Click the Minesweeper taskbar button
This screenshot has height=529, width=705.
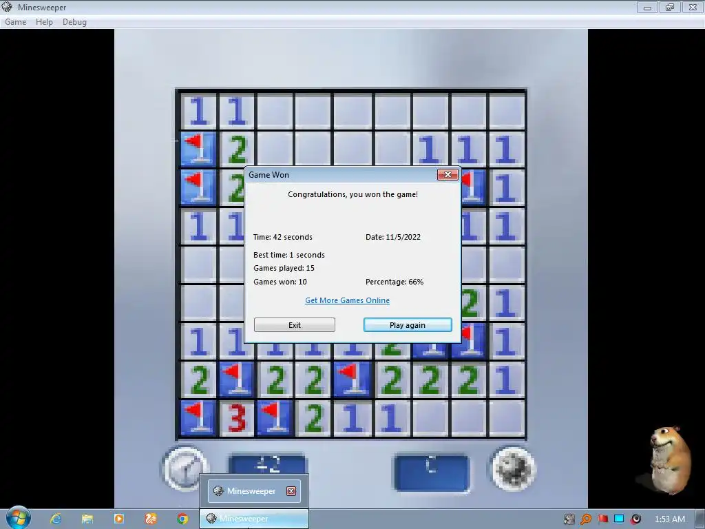point(254,519)
